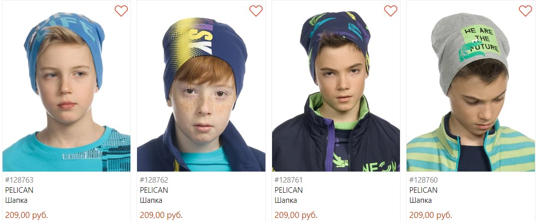
Task: Open photo of red-haired boy in navy hat
Action: click(x=201, y=87)
